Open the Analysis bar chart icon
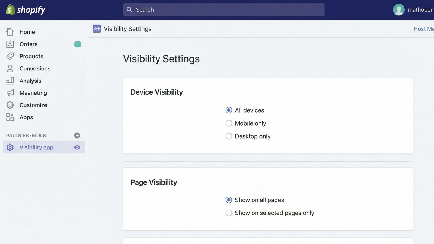434x244 pixels. point(10,81)
